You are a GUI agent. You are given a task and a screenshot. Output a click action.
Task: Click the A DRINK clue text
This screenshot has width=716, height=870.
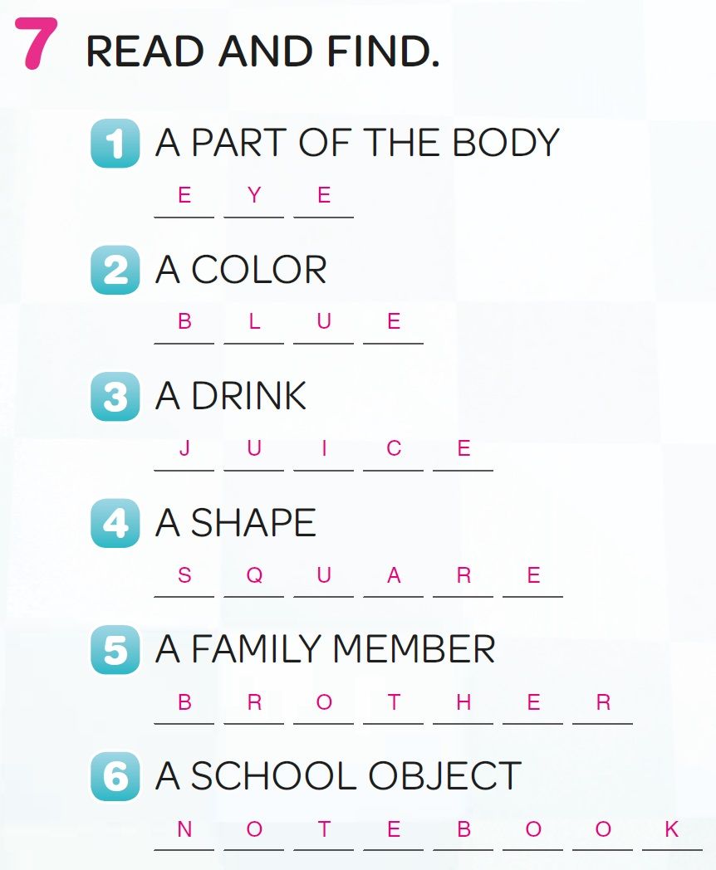click(x=230, y=396)
